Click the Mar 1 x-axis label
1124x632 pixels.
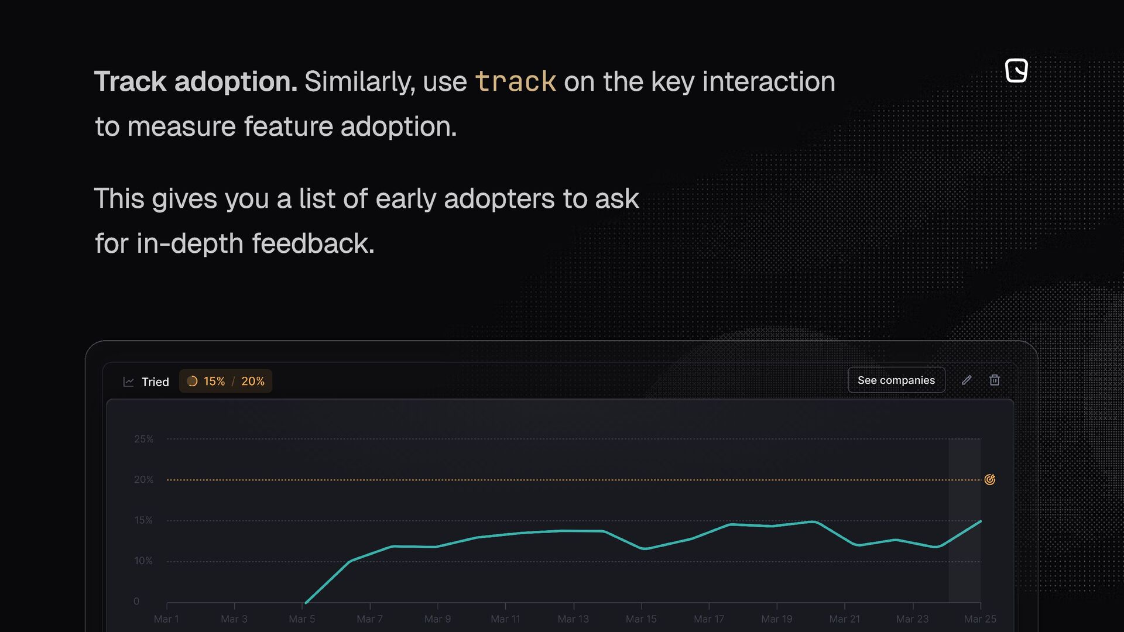[166, 619]
